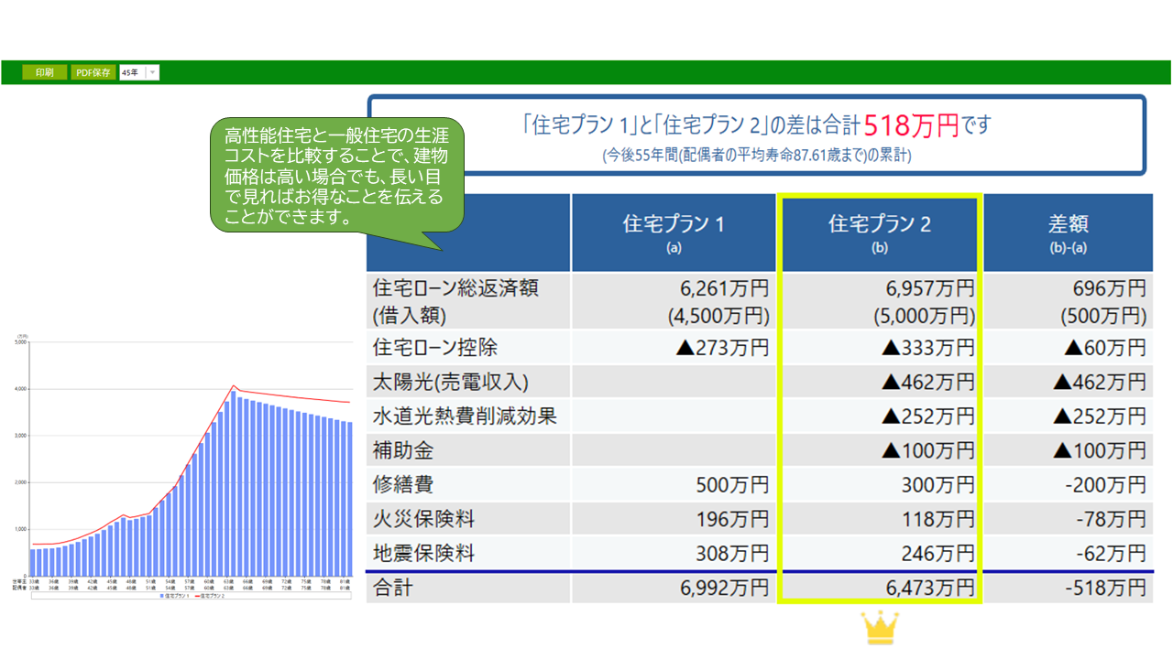Click the 6,992万円 total for plan 1

coord(724,588)
